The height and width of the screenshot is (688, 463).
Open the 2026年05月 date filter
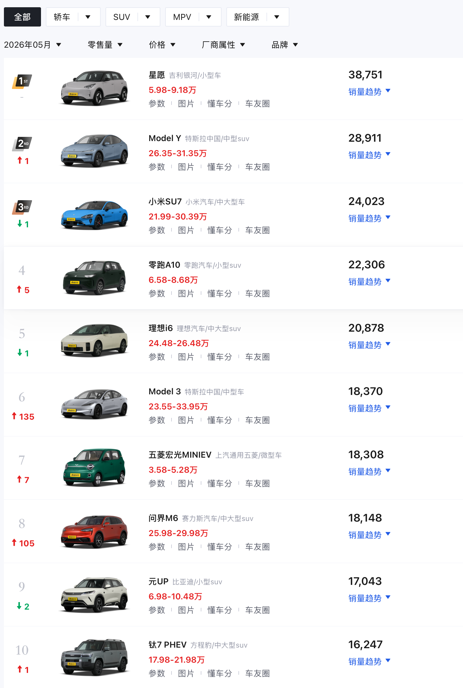(33, 45)
